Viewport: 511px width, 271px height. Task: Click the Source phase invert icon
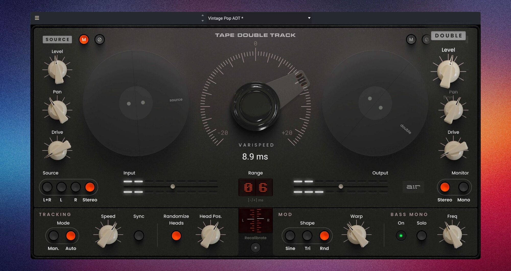click(100, 40)
